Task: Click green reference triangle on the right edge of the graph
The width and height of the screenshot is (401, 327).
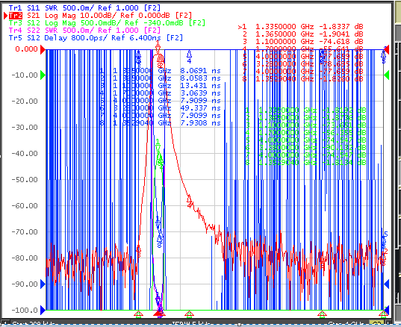Action: coord(386,75)
